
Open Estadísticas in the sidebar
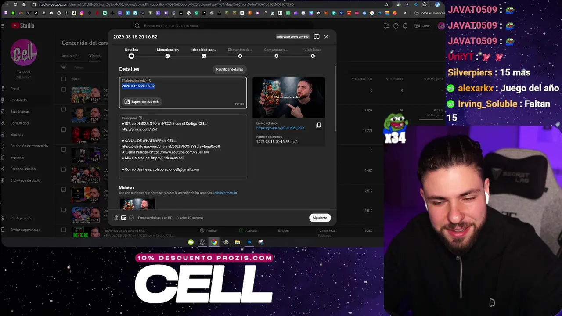coord(20,111)
